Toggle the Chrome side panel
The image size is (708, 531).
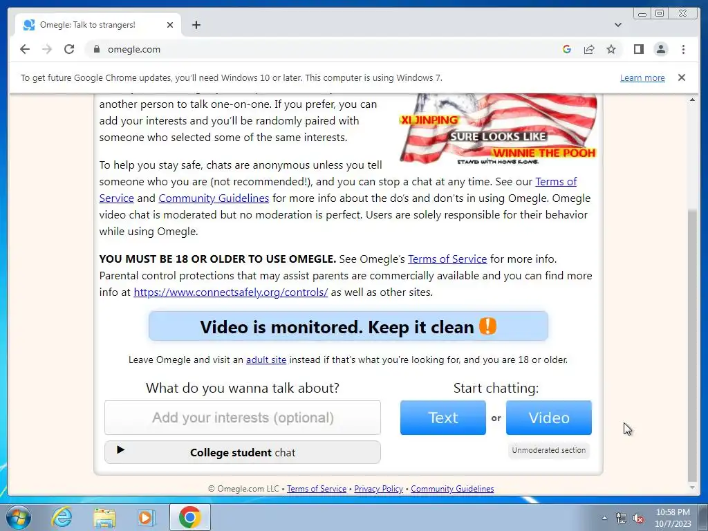pos(638,49)
